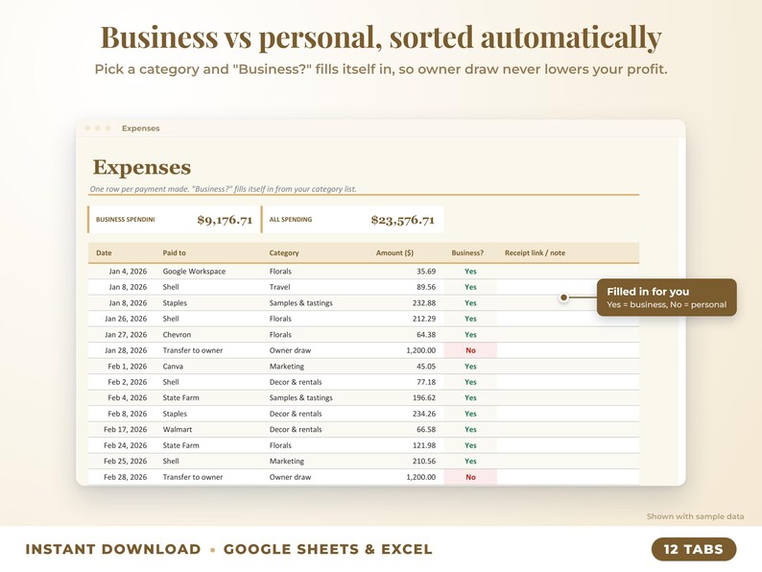762x572 pixels.
Task: Click the Owner draw category in Jan 28 row
Action: (x=290, y=350)
